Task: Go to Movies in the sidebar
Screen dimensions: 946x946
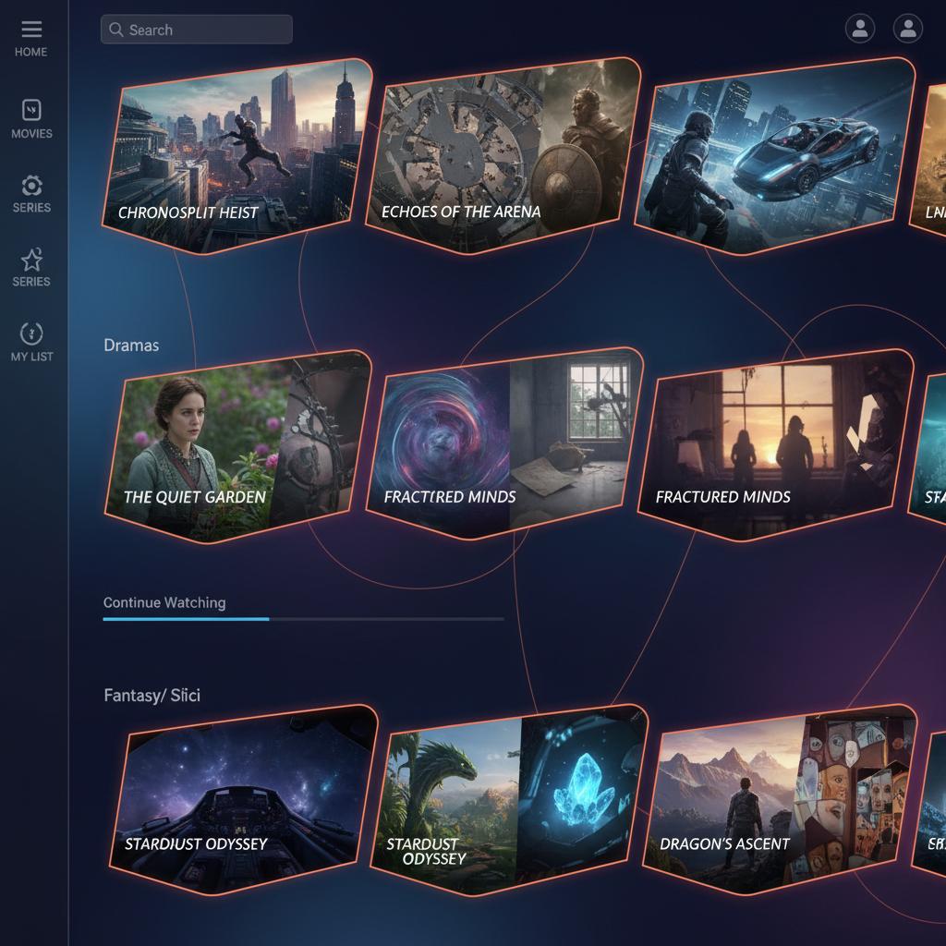Action: [x=31, y=111]
